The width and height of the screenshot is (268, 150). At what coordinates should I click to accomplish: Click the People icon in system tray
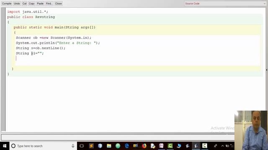point(216,146)
